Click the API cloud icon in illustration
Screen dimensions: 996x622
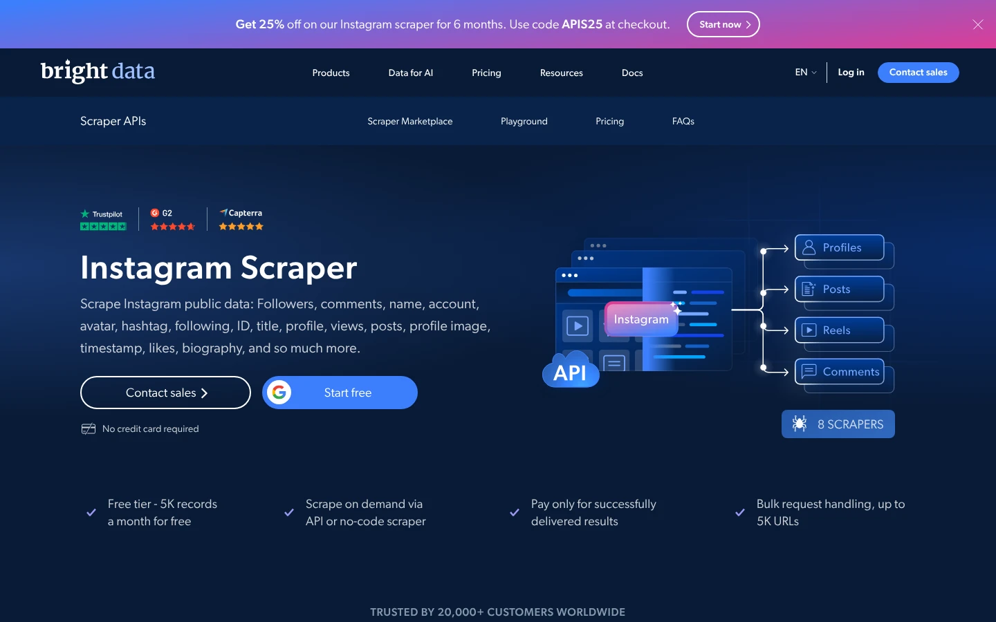coord(571,370)
